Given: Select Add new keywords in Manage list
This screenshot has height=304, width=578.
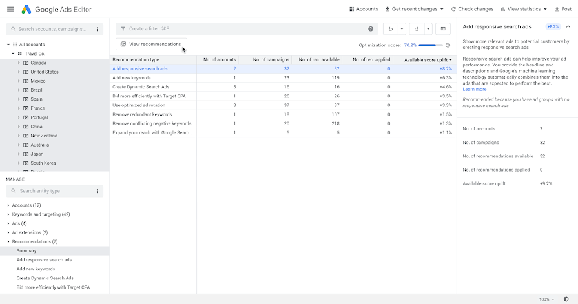Looking at the screenshot, I should 36,269.
